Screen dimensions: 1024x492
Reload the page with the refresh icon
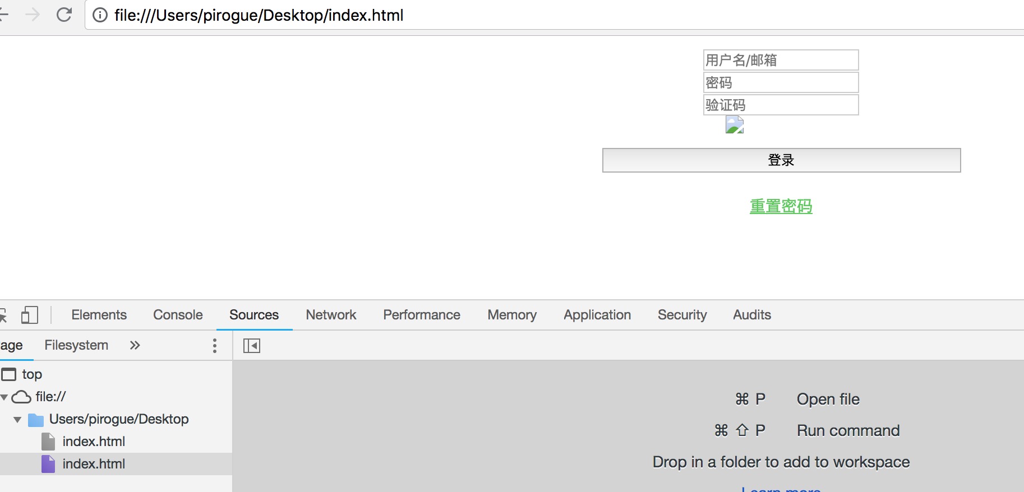pyautogui.click(x=64, y=15)
